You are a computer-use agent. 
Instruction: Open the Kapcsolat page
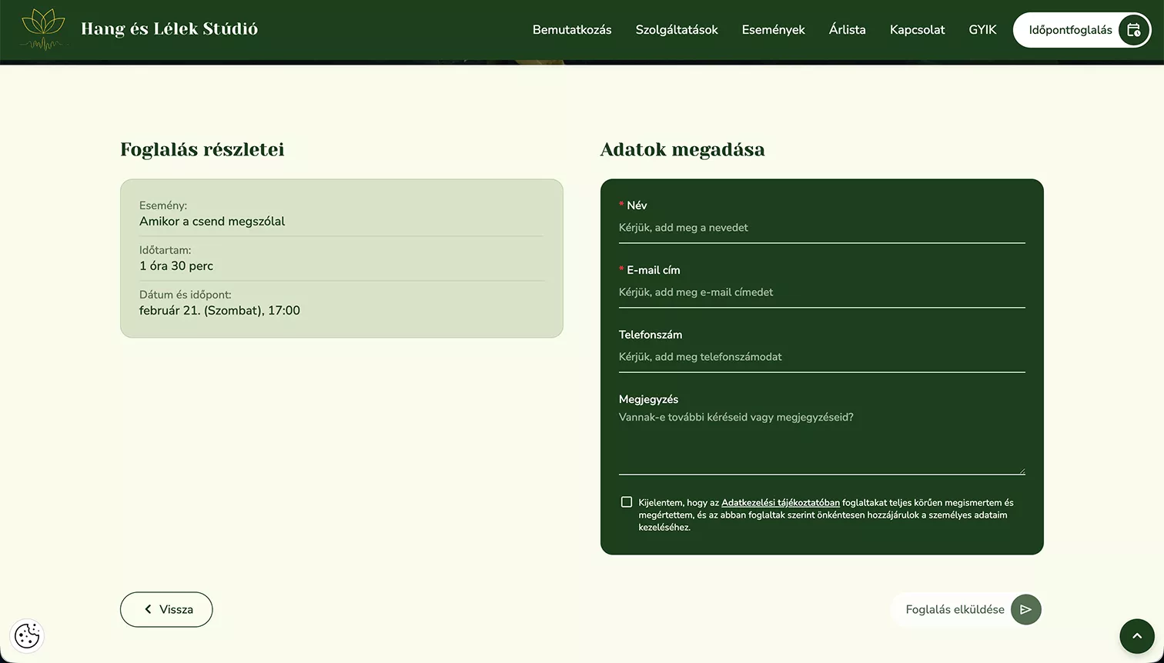917,29
